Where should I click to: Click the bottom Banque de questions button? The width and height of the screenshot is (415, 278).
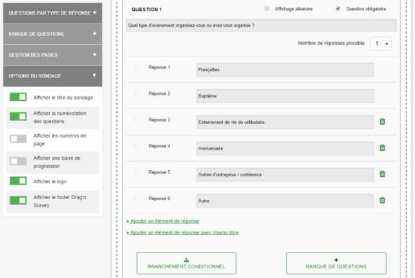pos(336,263)
